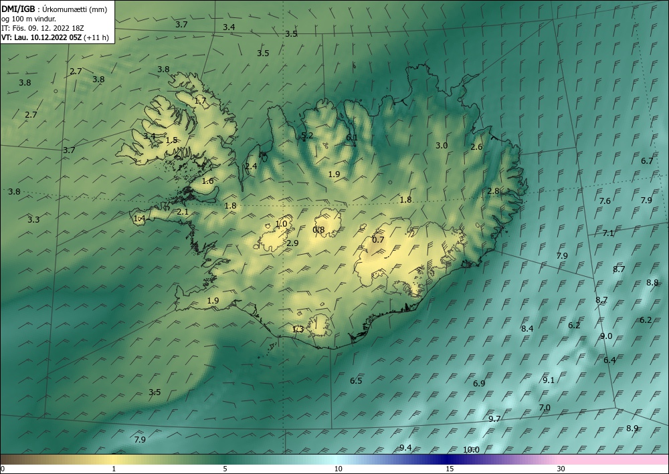Select the 6.4 value label
669x474 pixels.
click(x=609, y=360)
